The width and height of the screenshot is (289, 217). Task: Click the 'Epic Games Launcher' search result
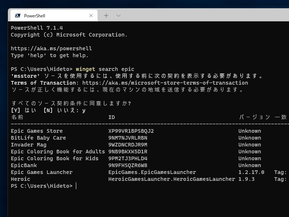(42, 172)
